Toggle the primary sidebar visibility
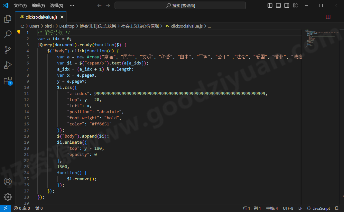This screenshot has height=212, width=344. [x=269, y=5]
